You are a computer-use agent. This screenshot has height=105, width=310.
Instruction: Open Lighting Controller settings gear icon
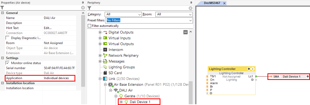[249, 69]
